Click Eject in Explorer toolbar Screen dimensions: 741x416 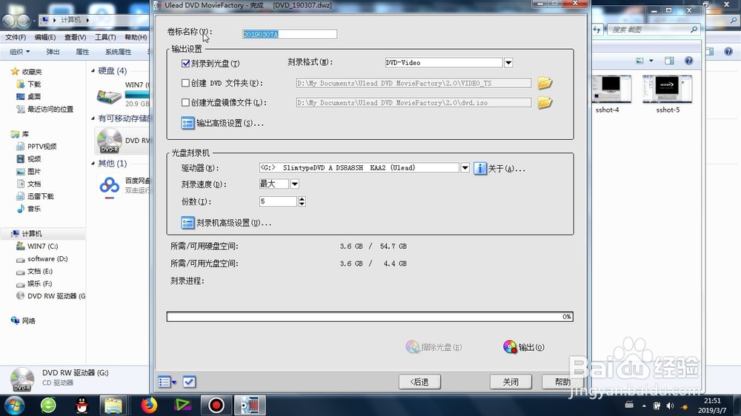click(53, 52)
